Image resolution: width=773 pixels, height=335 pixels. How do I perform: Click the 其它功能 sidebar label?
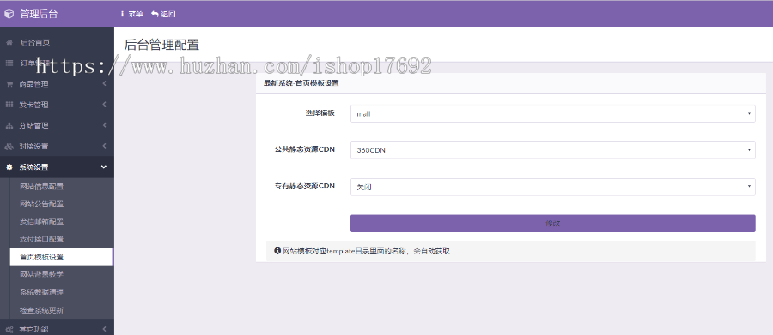pyautogui.click(x=34, y=330)
